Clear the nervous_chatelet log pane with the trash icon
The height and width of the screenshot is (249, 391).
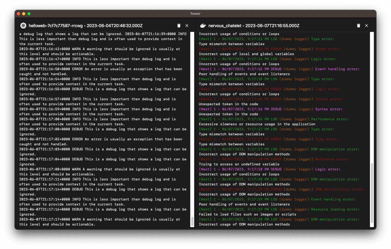(359, 26)
